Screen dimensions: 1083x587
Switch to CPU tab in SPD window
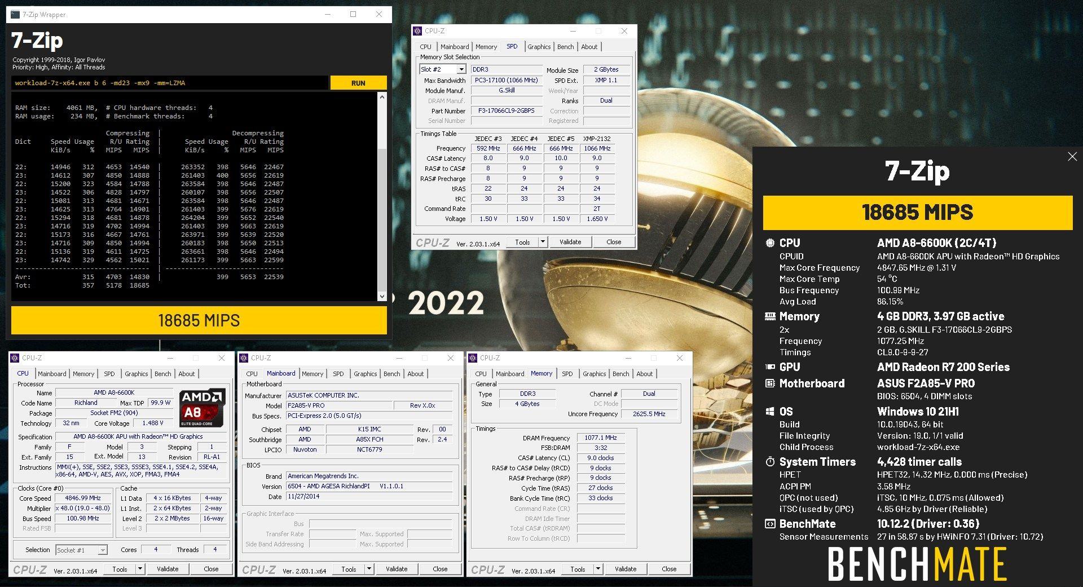coord(426,47)
